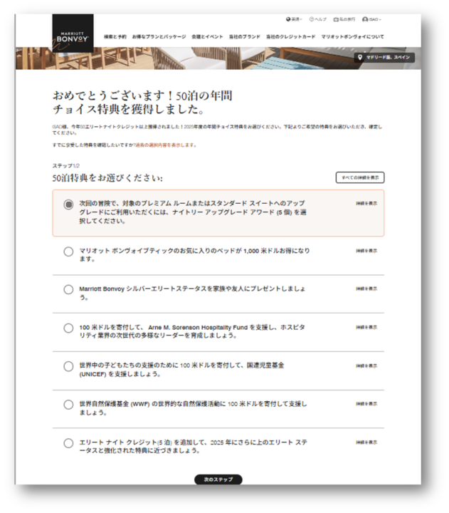Show details for the WWF donation option
The height and width of the screenshot is (513, 449).
coord(366,404)
